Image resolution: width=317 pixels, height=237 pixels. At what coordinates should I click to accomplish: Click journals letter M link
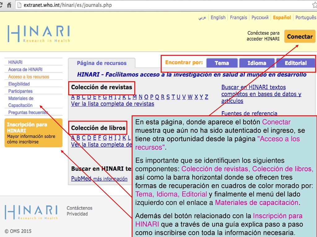(135, 97)
